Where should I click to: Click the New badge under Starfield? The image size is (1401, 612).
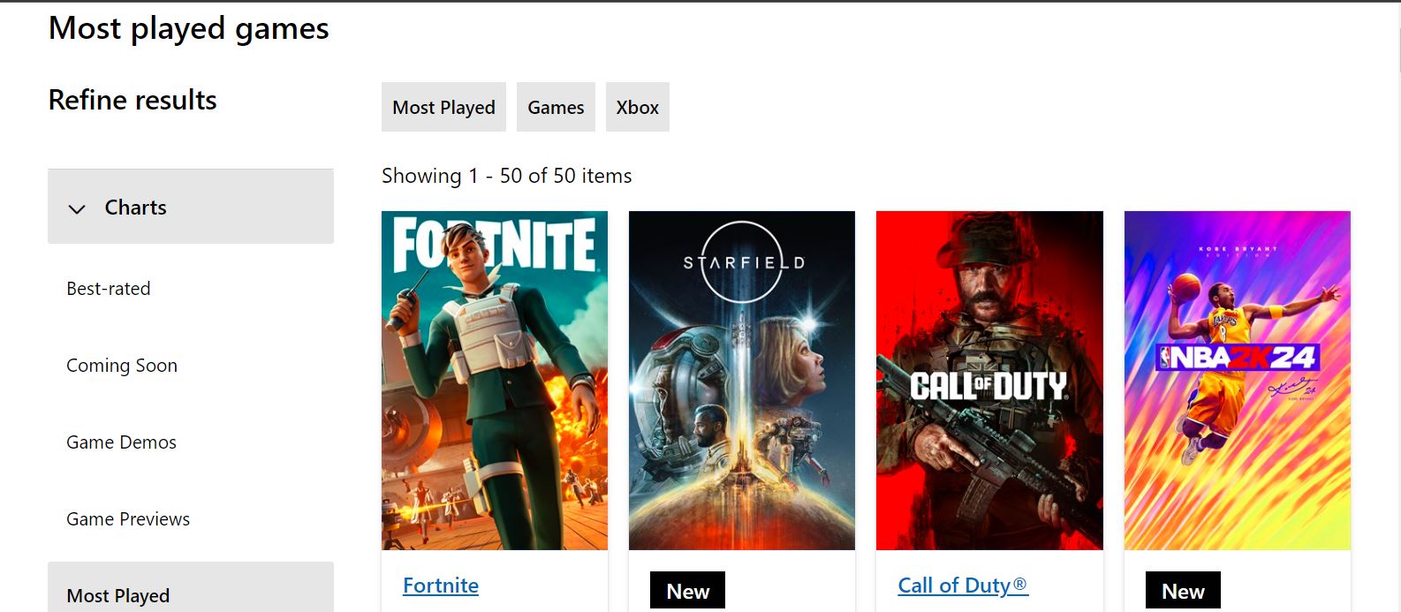point(687,591)
